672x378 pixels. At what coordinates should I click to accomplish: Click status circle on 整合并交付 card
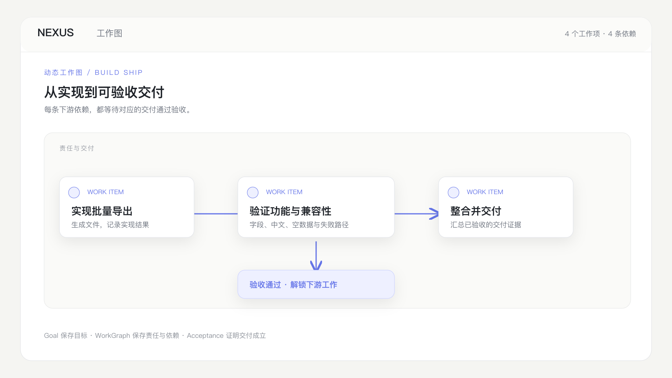454,192
